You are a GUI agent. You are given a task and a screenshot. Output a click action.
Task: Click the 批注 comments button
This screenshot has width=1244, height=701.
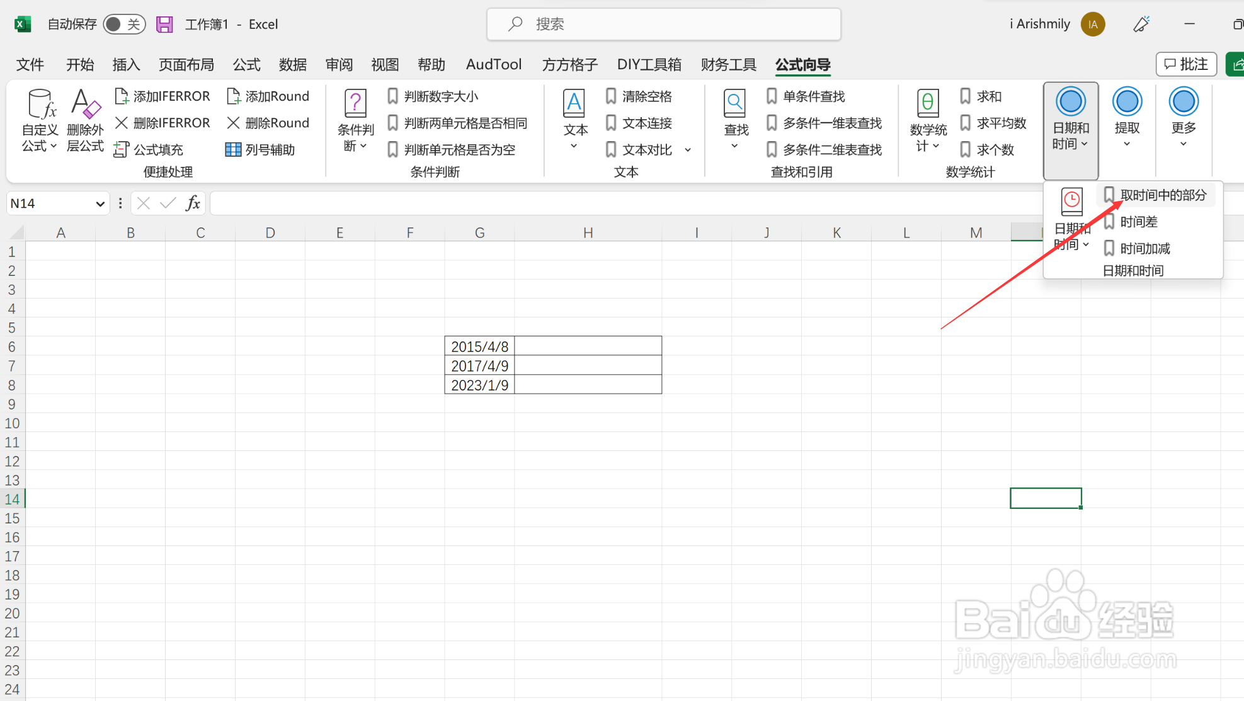pos(1186,64)
